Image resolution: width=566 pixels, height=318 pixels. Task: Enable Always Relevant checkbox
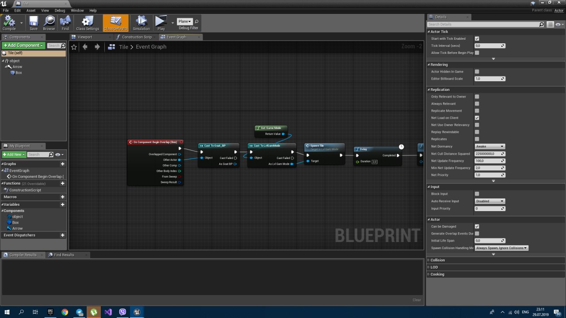pyautogui.click(x=477, y=104)
